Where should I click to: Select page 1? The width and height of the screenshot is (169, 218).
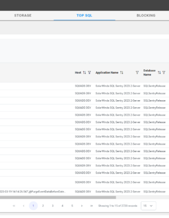pos(33,206)
